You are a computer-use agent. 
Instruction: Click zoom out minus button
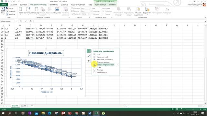coord(185,109)
